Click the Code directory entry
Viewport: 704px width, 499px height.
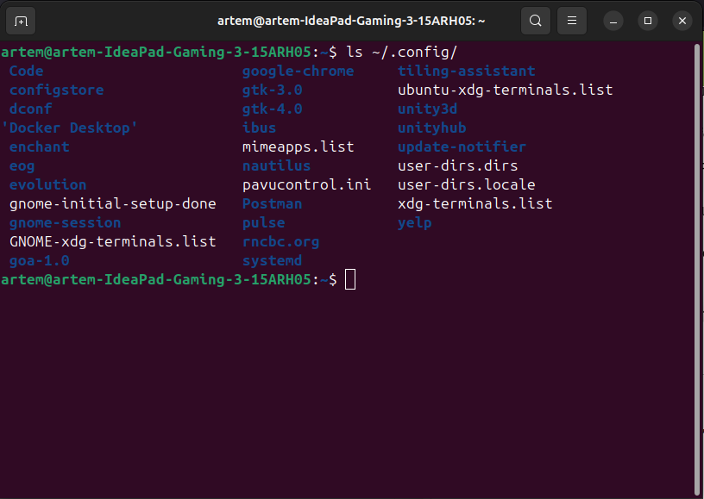pyautogui.click(x=26, y=71)
